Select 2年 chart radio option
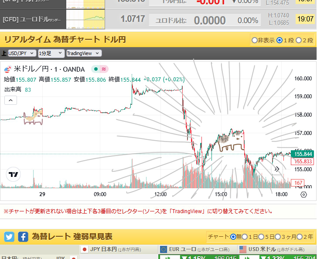Screen dimensions: 317x259 coord(300,237)
